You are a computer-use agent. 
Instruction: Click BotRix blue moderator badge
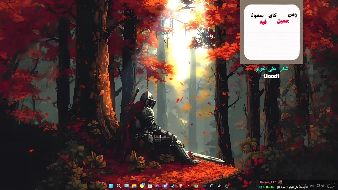coord(261,187)
